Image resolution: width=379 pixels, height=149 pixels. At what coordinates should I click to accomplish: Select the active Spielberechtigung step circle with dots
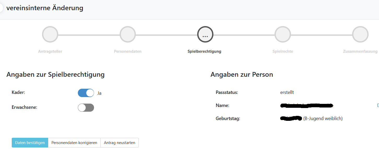pyautogui.click(x=205, y=34)
